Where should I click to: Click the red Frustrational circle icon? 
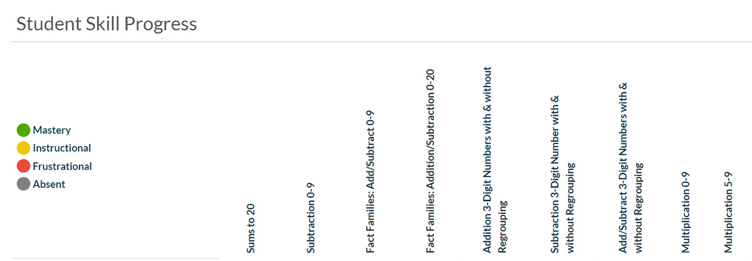(23, 166)
